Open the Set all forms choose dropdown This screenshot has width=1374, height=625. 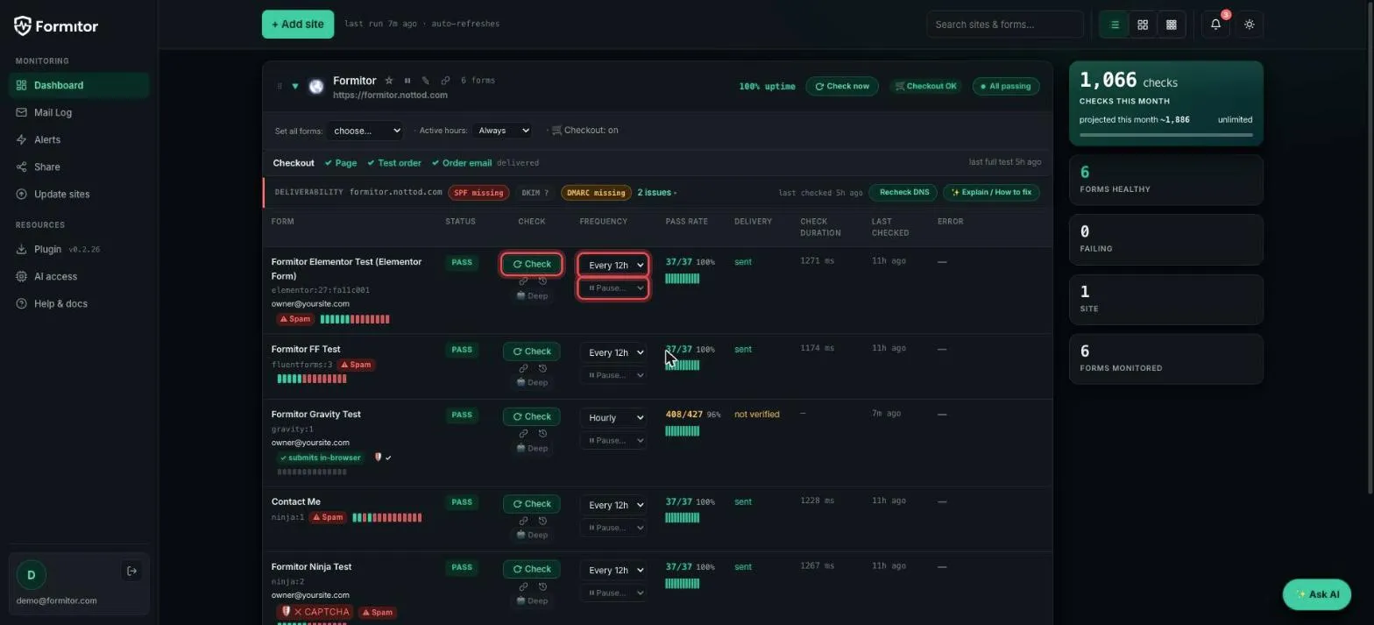[365, 131]
